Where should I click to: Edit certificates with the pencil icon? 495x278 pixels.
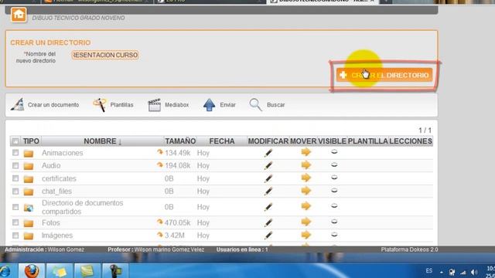coord(268,178)
